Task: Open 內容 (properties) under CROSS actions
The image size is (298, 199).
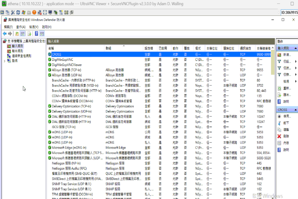Action: click(x=286, y=143)
